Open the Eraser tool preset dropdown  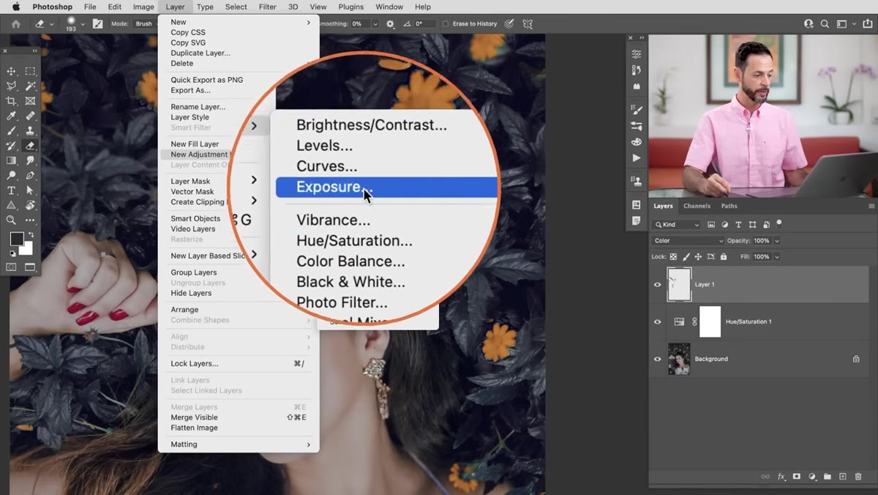pos(52,24)
